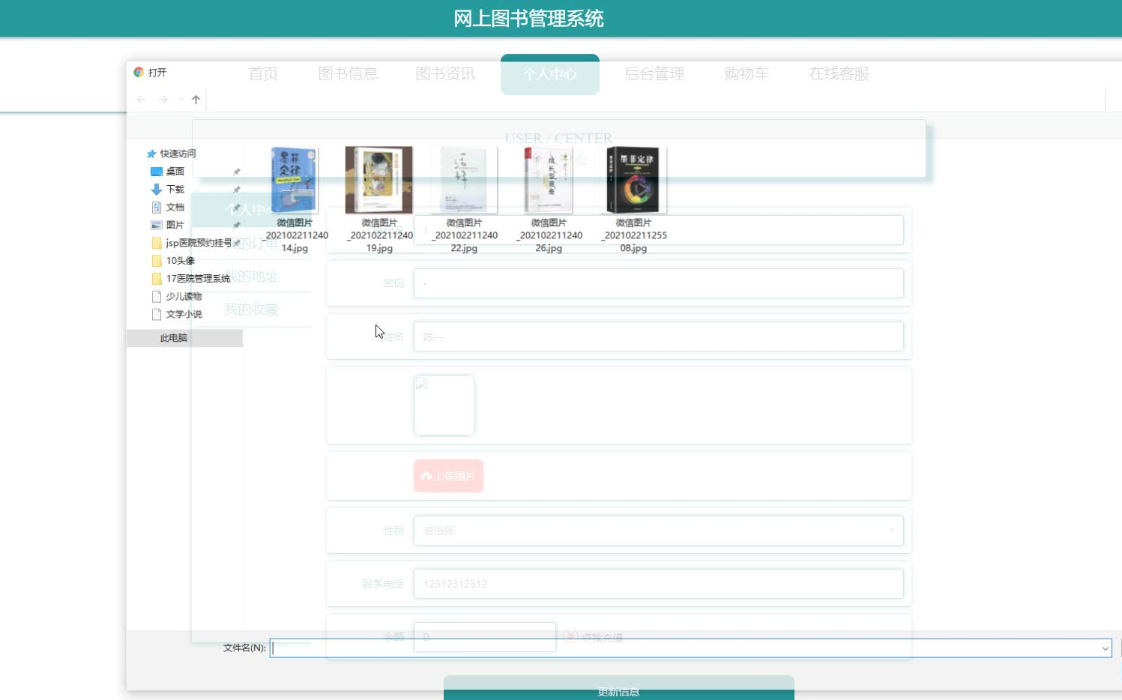Open the 图书资讯 nav tab

click(445, 73)
